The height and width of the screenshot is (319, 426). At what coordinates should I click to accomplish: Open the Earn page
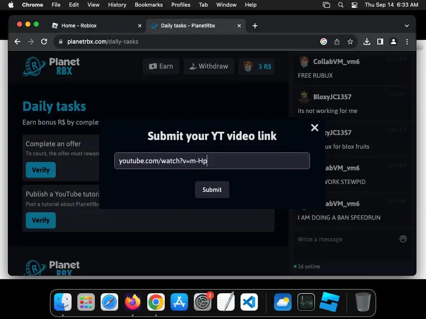click(x=161, y=66)
